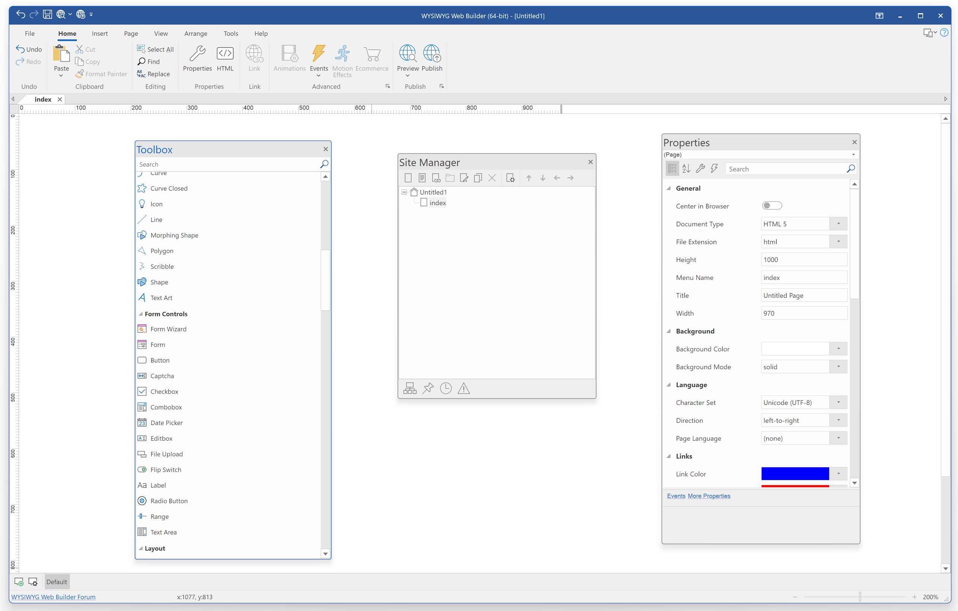
Task: Open the Replace command
Action: (153, 74)
